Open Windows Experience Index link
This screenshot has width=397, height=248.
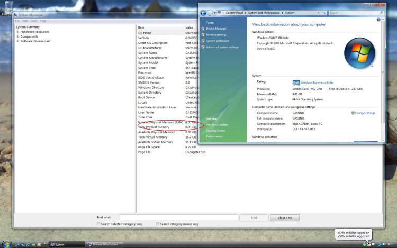[317, 82]
